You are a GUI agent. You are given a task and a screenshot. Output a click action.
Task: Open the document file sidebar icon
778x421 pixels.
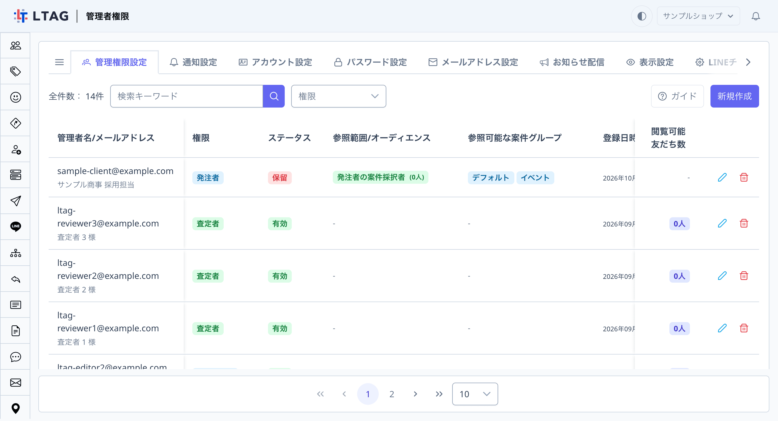tap(15, 331)
